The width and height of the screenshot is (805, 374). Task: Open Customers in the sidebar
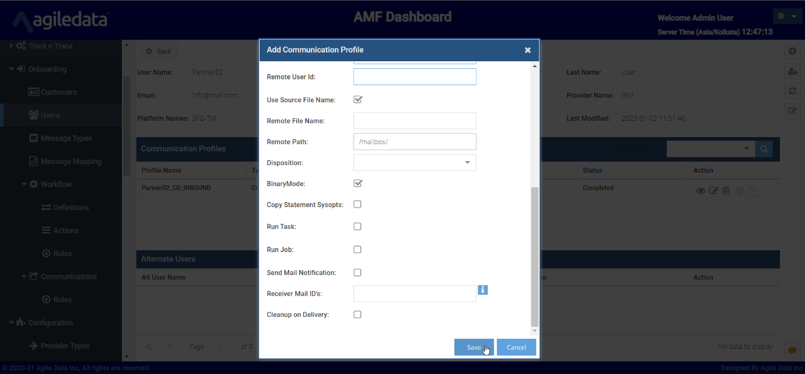tap(58, 92)
